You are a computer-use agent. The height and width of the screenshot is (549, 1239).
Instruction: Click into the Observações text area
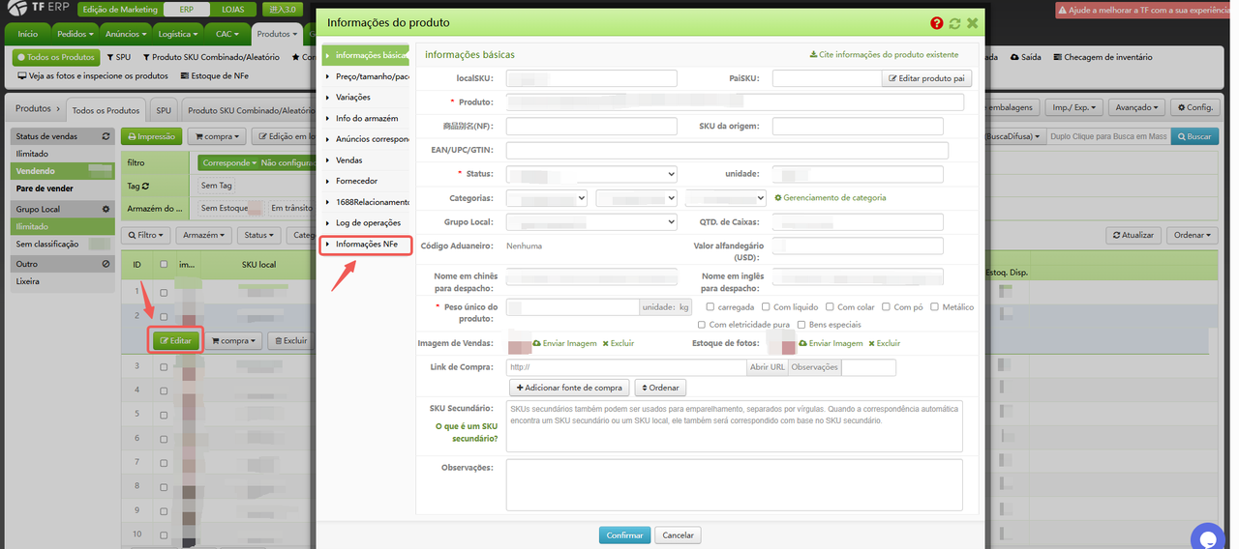[x=734, y=483]
